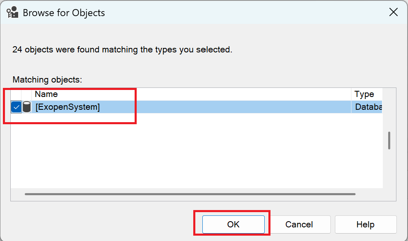This screenshot has height=241, width=408.
Task: Click the '24 objects were found' message text
Action: (x=122, y=50)
